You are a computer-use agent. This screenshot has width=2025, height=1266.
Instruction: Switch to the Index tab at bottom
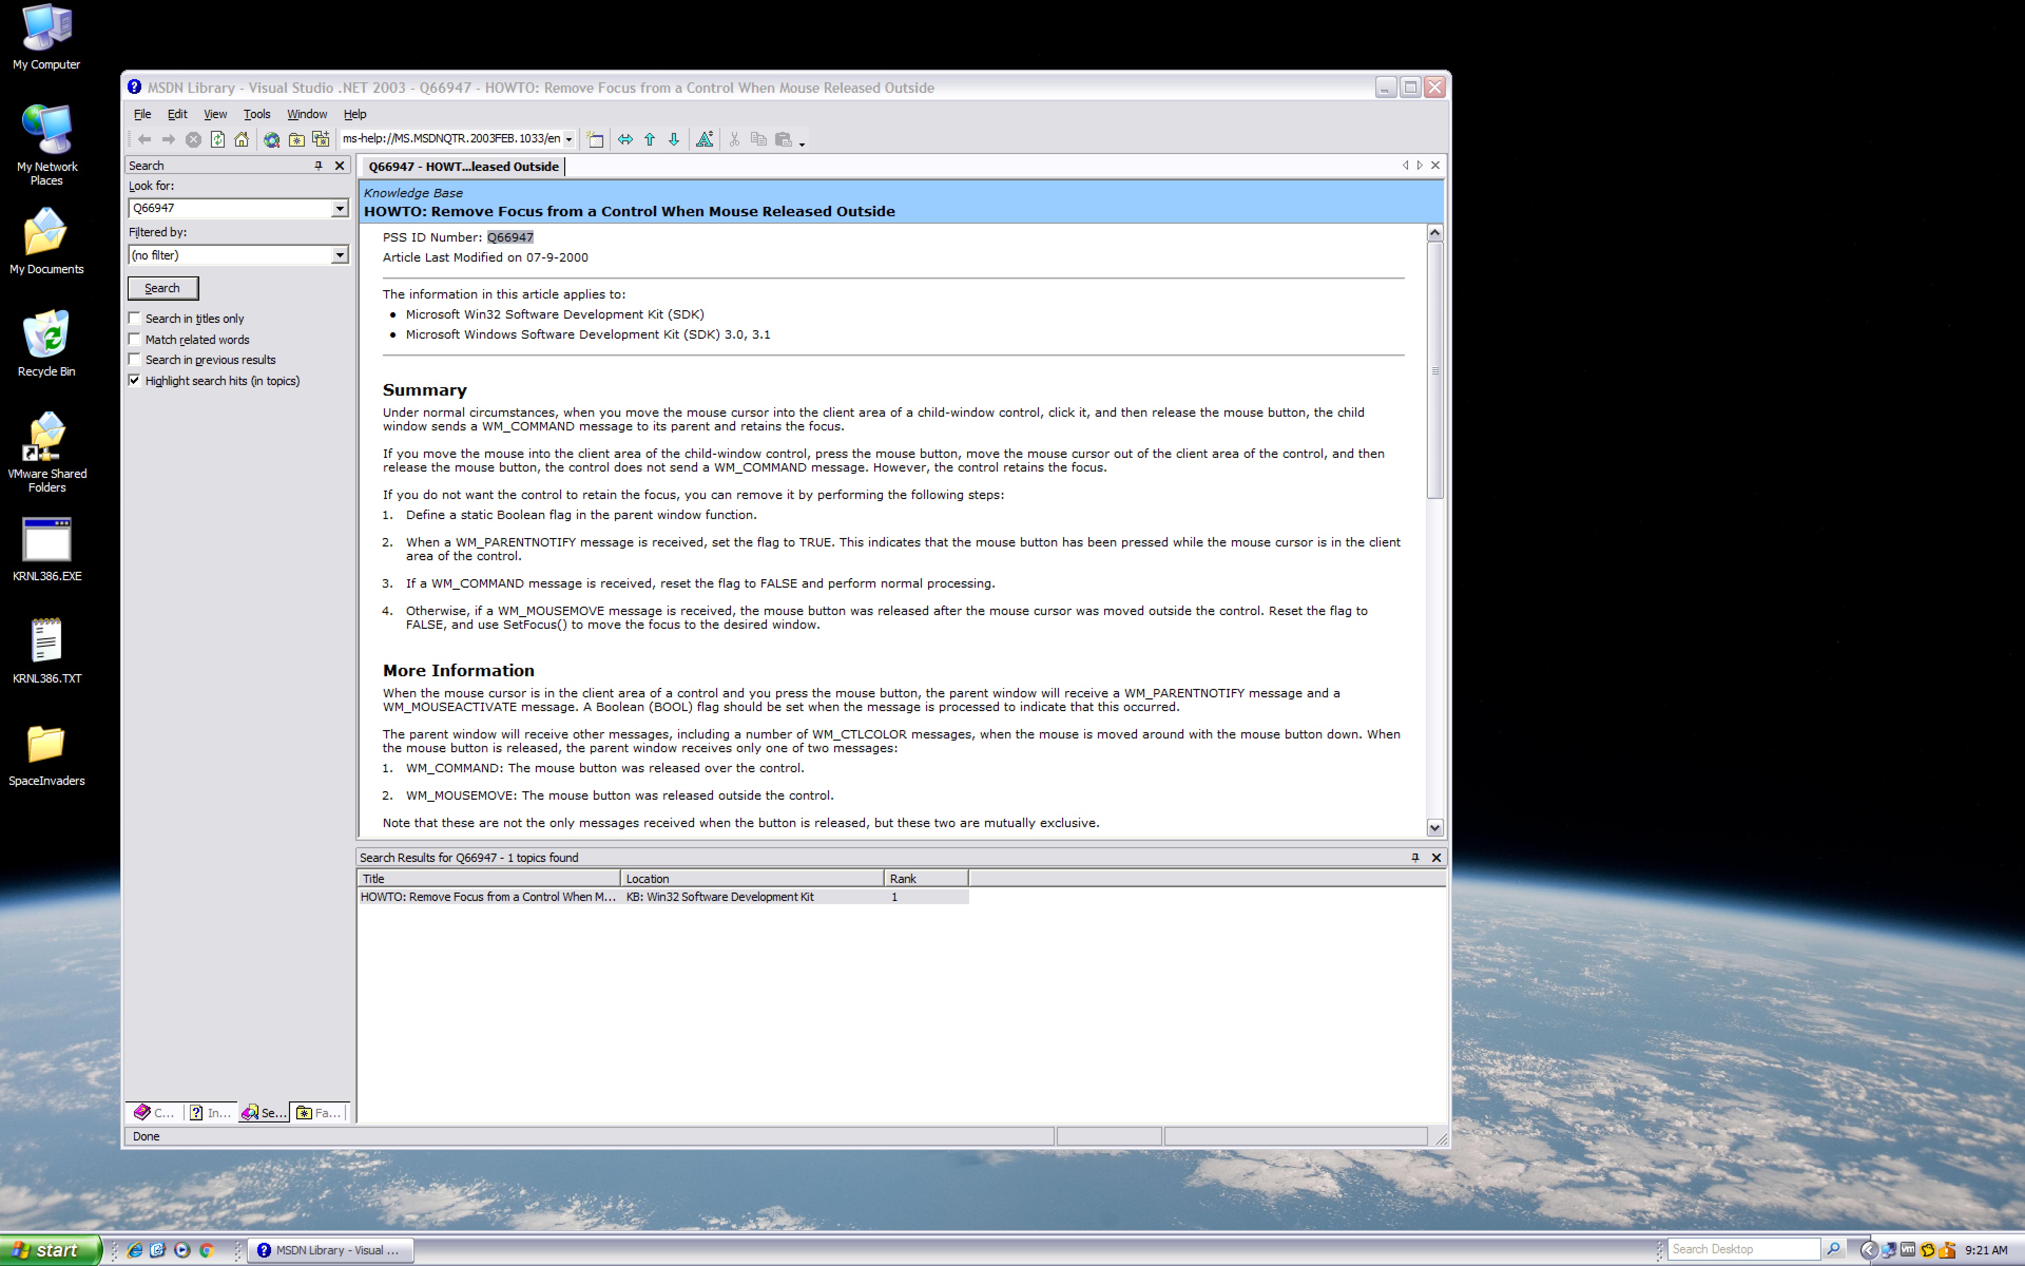click(209, 1113)
